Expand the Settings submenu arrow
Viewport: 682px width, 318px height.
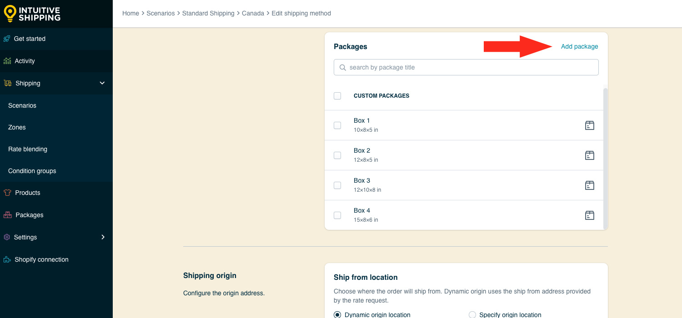103,237
